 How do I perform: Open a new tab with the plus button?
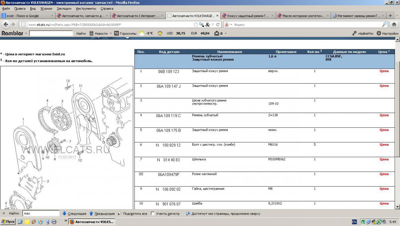(390, 16)
